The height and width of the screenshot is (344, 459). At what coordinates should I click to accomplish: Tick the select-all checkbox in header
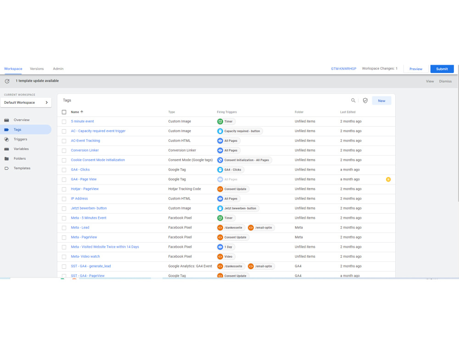pyautogui.click(x=64, y=112)
